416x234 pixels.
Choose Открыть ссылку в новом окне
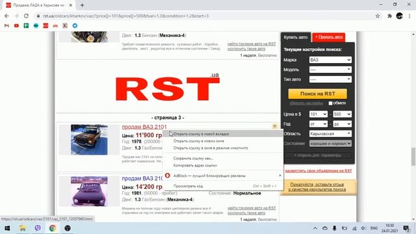[x=223, y=141]
